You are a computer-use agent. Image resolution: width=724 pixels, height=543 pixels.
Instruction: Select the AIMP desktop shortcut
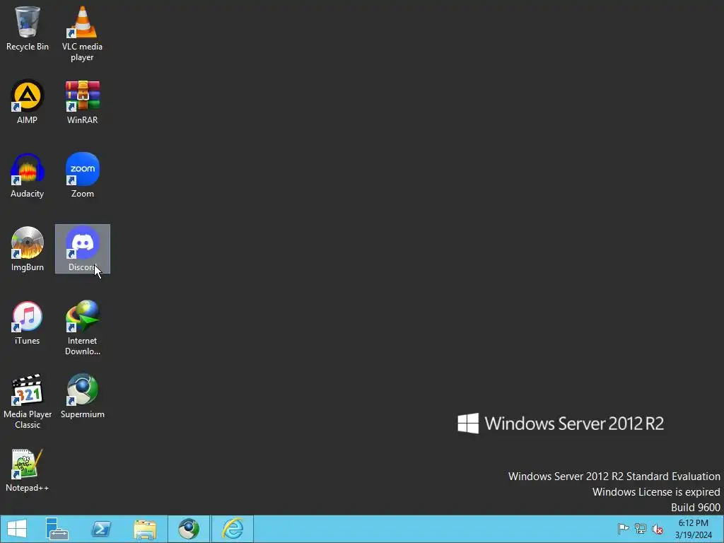[28, 102]
